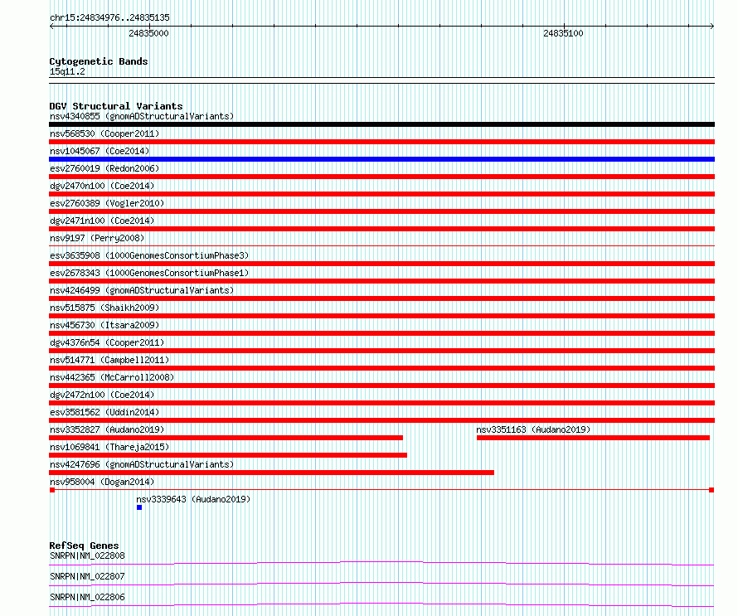The width and height of the screenshot is (738, 616).
Task: Select the small blue nsv3339643 marker
Action: pos(139,507)
